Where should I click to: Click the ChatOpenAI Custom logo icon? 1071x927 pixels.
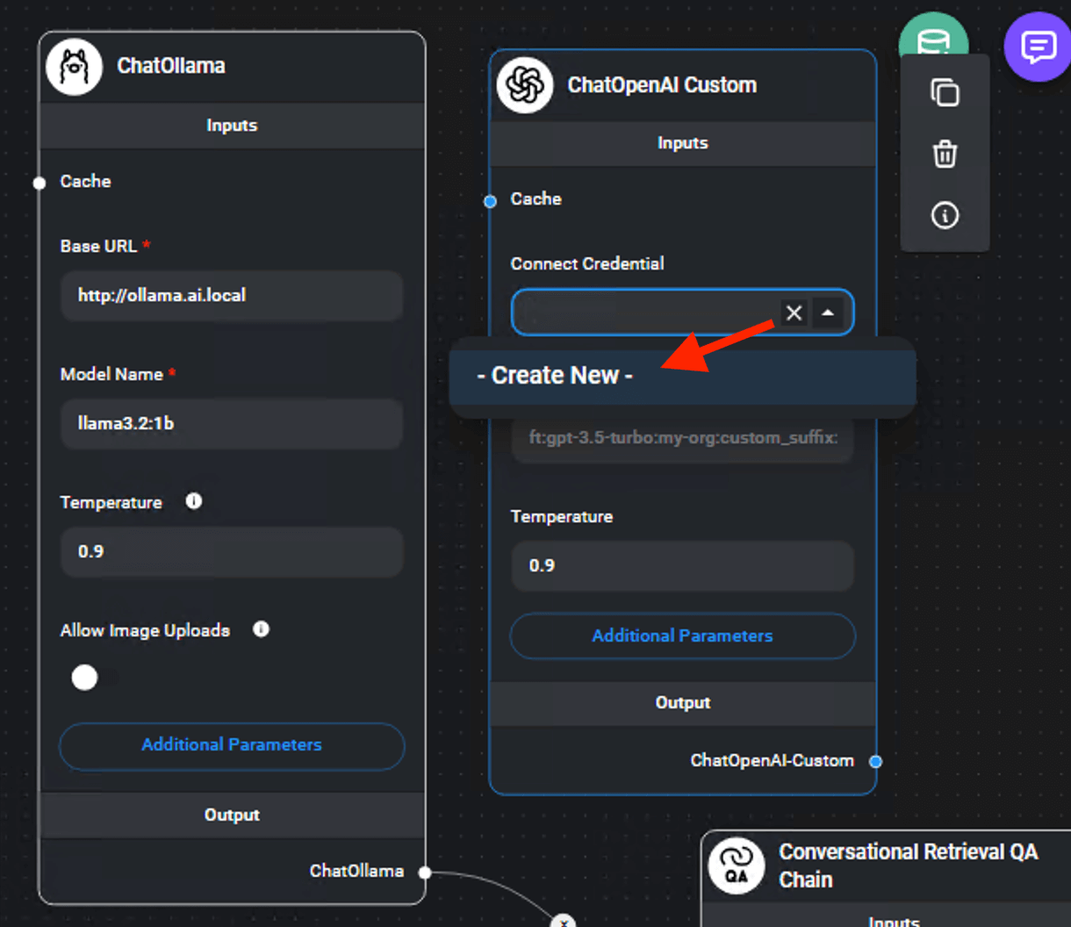(525, 85)
